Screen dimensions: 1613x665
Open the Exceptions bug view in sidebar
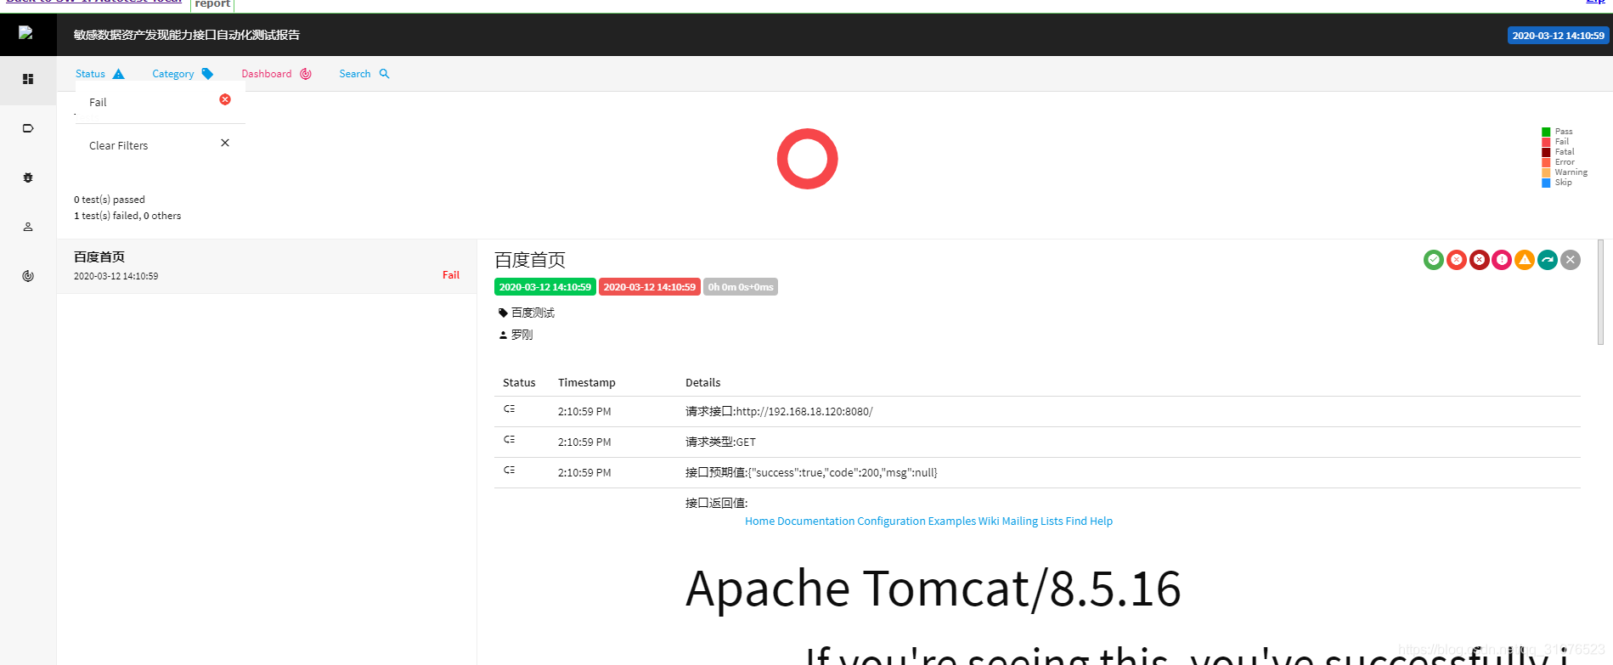click(28, 178)
